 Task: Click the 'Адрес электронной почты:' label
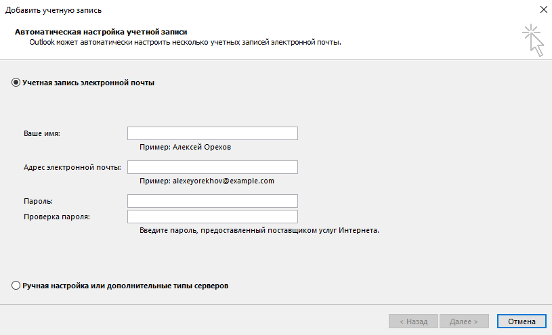tap(72, 168)
